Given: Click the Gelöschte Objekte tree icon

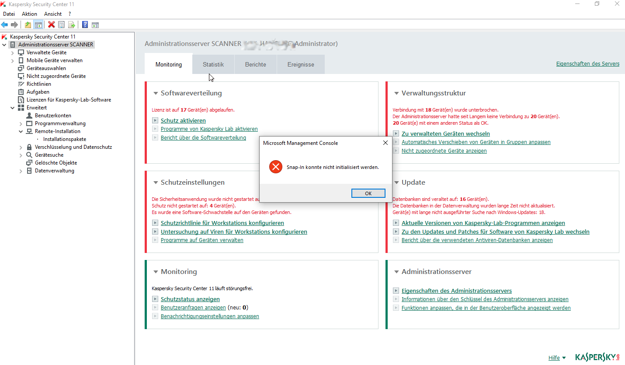Looking at the screenshot, I should (29, 163).
